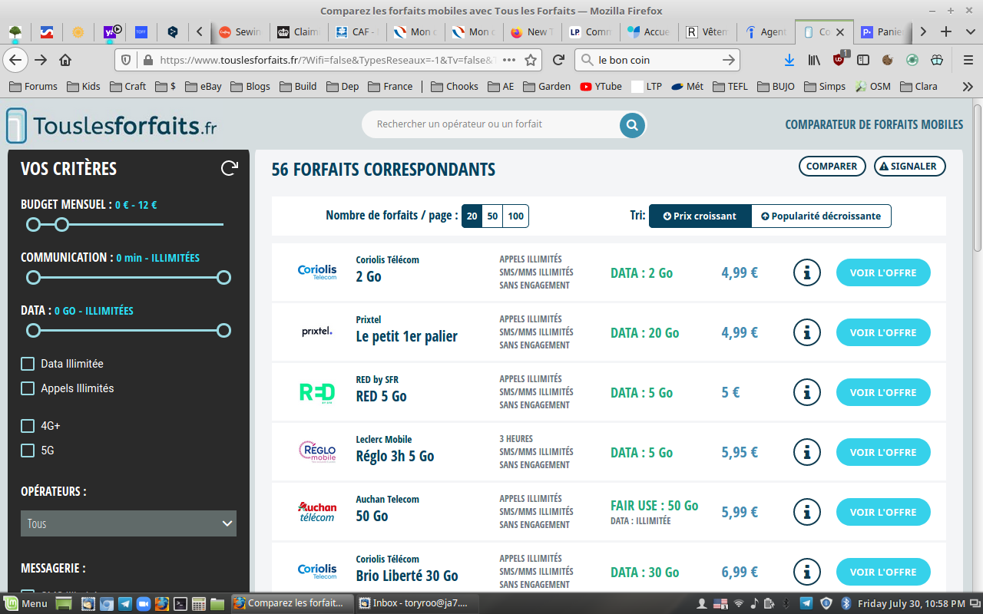
Task: Go with the search bar arrow icon
Action: (729, 60)
